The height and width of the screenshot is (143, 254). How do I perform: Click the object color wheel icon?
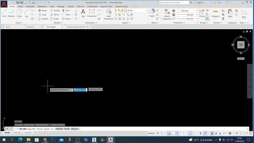[x=174, y=11]
